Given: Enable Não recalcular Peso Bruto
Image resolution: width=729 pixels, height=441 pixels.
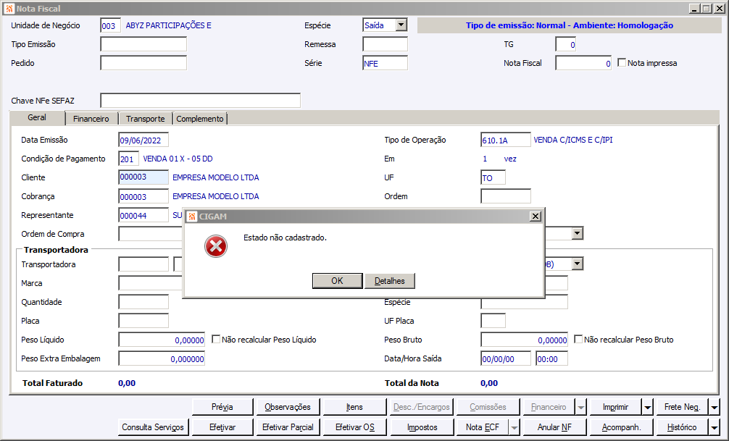Looking at the screenshot, I should (578, 339).
